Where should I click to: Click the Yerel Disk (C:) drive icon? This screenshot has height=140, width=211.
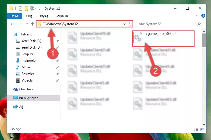click(x=18, y=41)
